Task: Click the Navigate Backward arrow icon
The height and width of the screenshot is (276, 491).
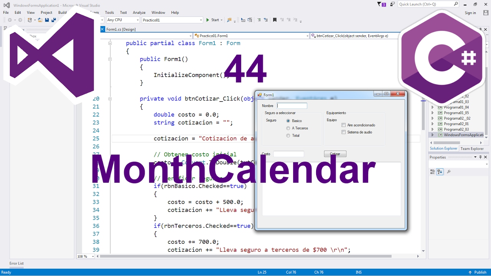Action: (x=10, y=20)
